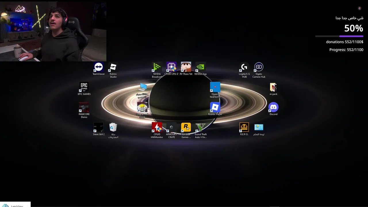This screenshot has height=207, width=368.
Task: Launch Roblox Studio from the desktop
Action: point(113,70)
